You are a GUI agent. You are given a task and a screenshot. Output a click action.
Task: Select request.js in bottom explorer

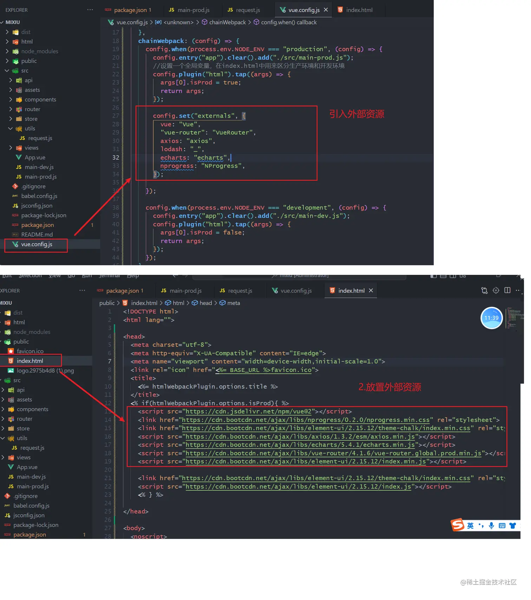click(x=32, y=448)
